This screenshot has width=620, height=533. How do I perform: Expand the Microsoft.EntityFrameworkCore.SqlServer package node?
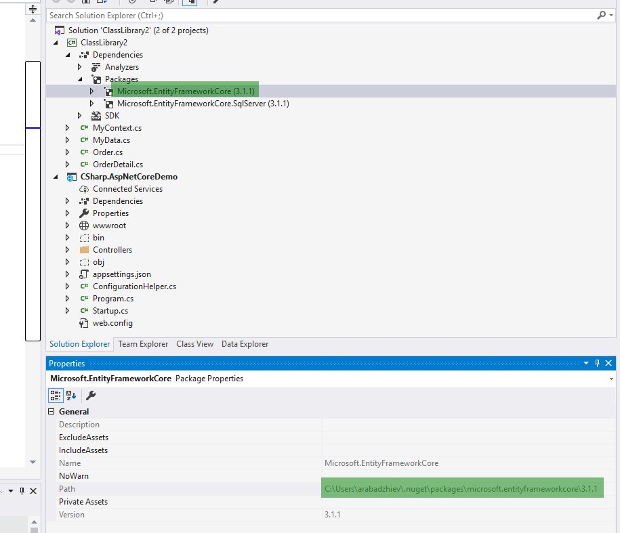(x=91, y=103)
